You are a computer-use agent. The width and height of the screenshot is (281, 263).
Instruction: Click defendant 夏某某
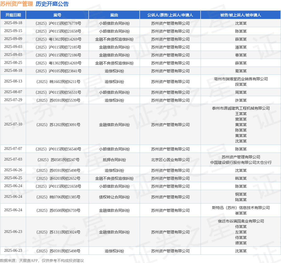tap(241, 71)
